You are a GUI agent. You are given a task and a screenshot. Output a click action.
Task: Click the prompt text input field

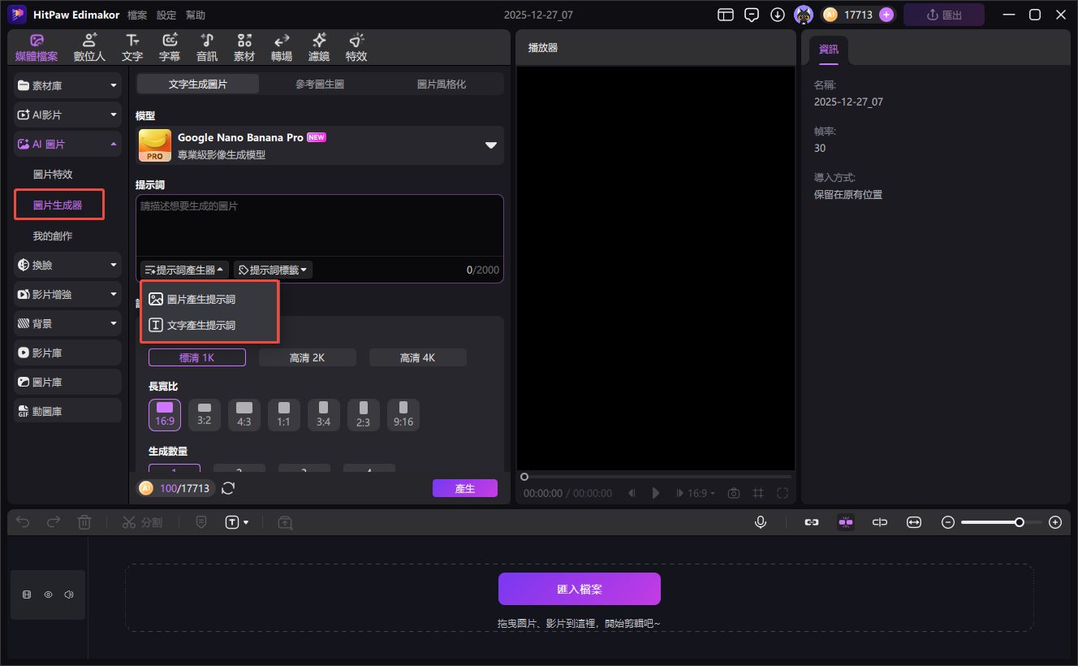(x=319, y=226)
